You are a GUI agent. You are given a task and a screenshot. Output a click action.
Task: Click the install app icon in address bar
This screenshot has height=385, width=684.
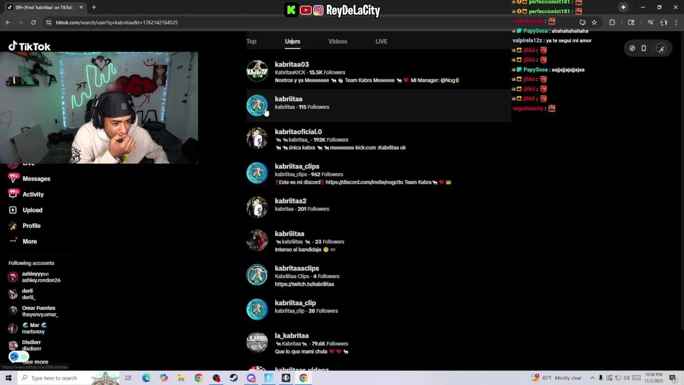582,22
